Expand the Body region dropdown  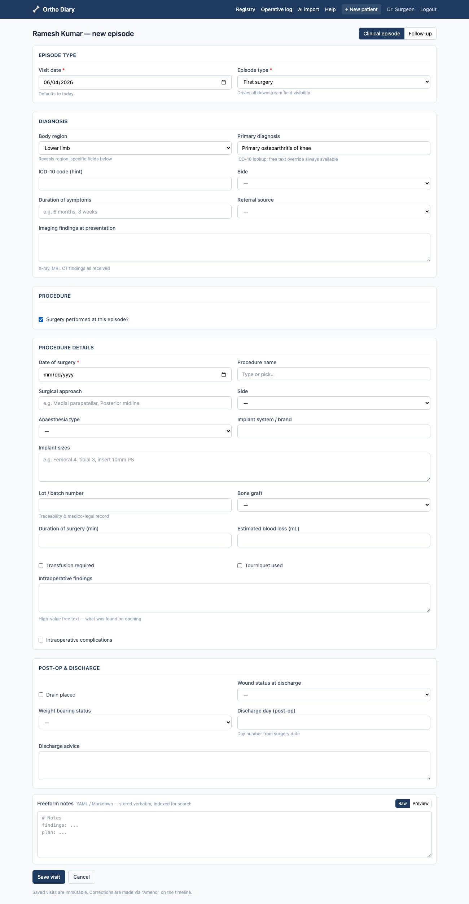click(135, 148)
